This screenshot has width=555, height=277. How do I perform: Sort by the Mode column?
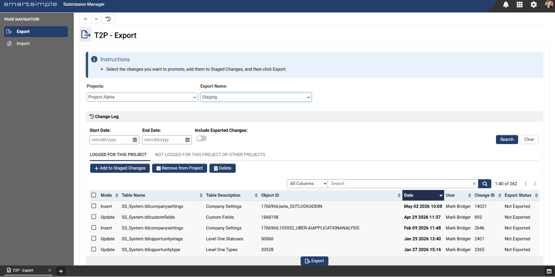click(109, 195)
